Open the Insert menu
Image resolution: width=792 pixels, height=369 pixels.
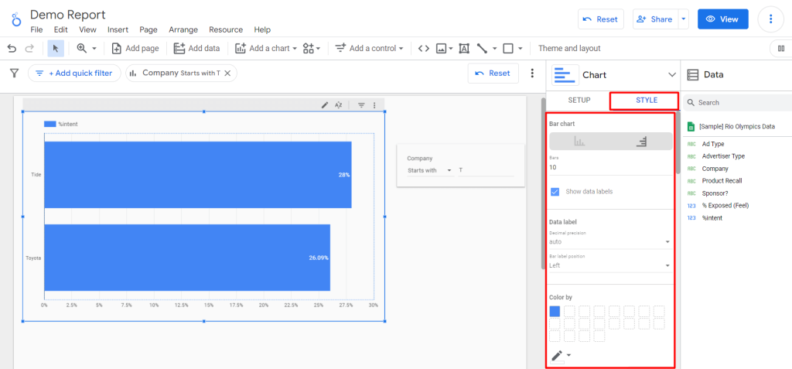point(118,30)
